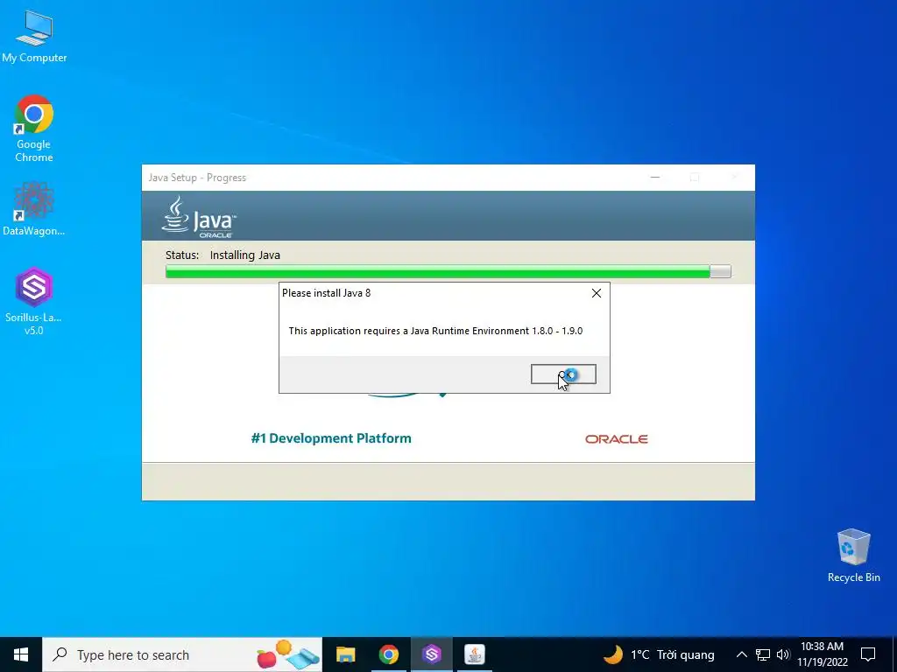Click the search highlights picture in the search box

tap(287, 654)
